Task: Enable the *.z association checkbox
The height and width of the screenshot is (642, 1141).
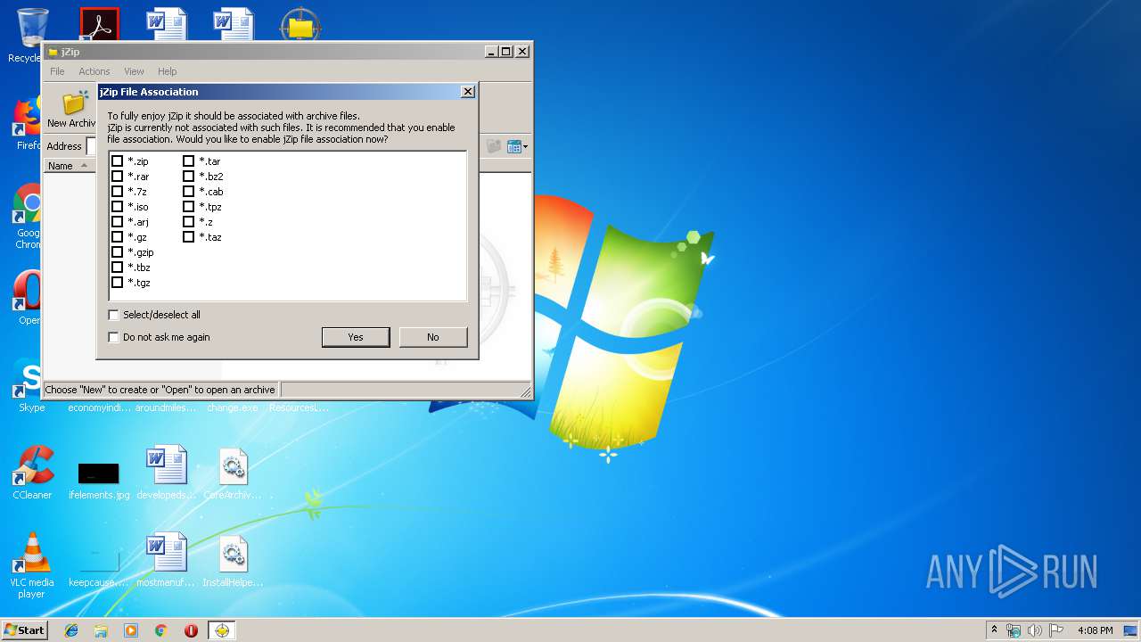Action: (x=188, y=222)
